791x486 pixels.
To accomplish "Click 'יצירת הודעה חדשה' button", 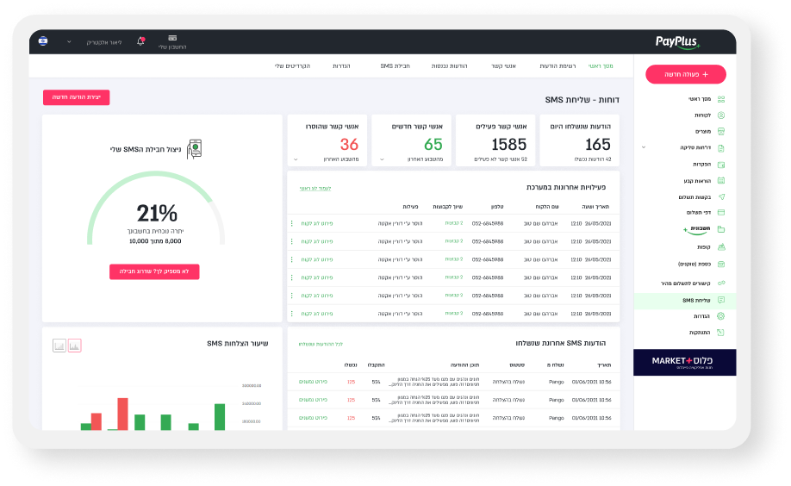I will point(76,97).
